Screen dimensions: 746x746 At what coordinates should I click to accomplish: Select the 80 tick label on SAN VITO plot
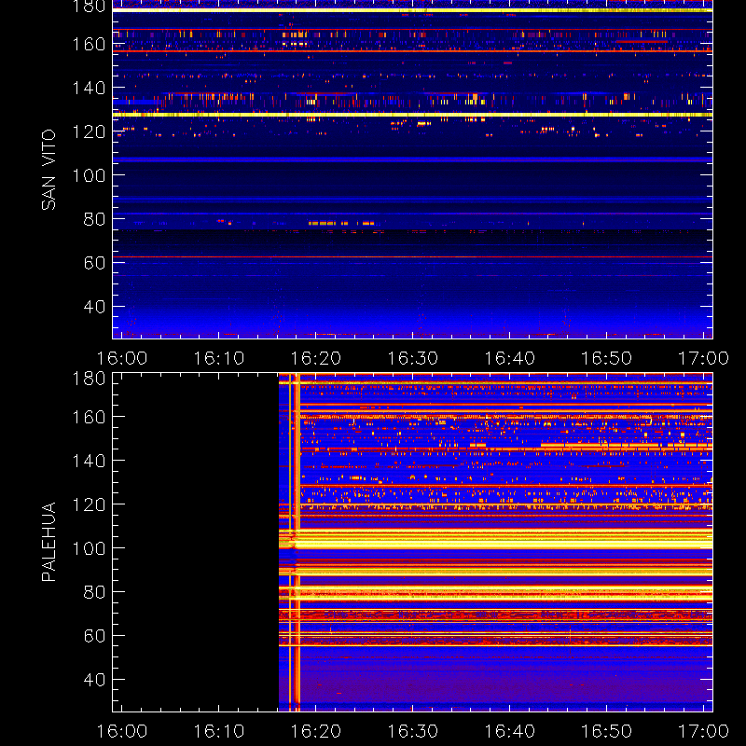[x=94, y=219]
